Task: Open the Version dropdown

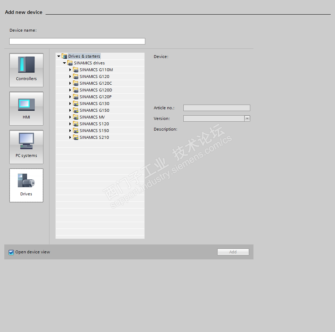Action: click(x=247, y=118)
